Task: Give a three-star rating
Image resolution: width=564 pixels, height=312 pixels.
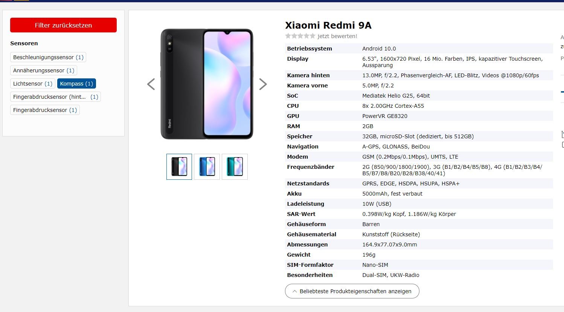Action: coord(300,36)
